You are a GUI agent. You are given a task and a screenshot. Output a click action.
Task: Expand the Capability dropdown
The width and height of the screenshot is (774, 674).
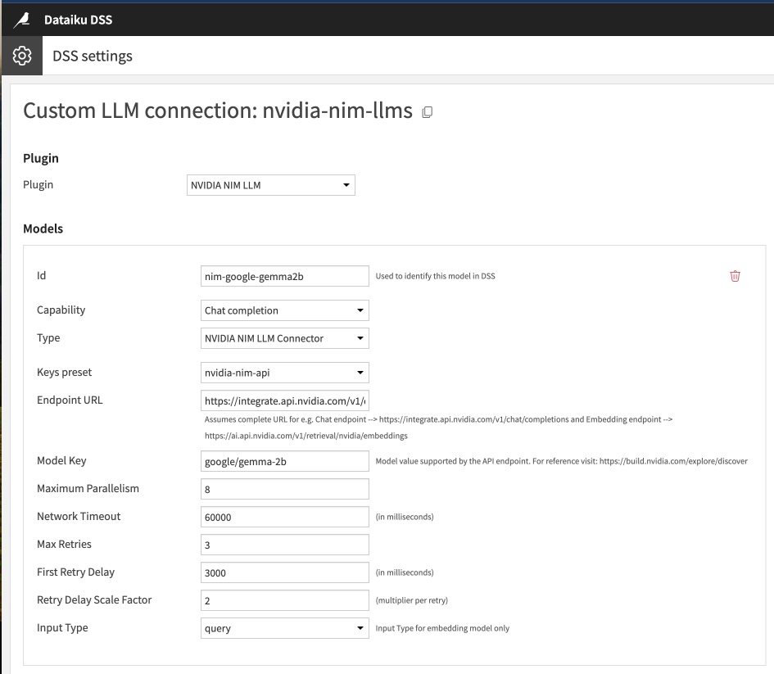pyautogui.click(x=284, y=310)
